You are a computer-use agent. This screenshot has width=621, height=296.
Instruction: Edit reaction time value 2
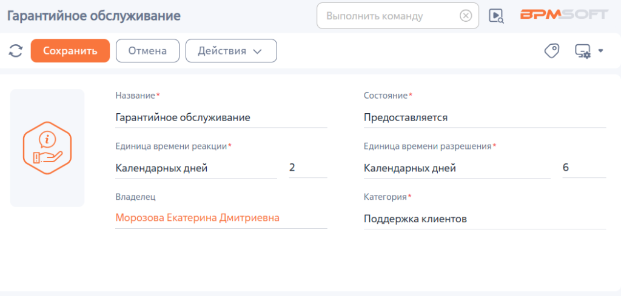coord(308,168)
